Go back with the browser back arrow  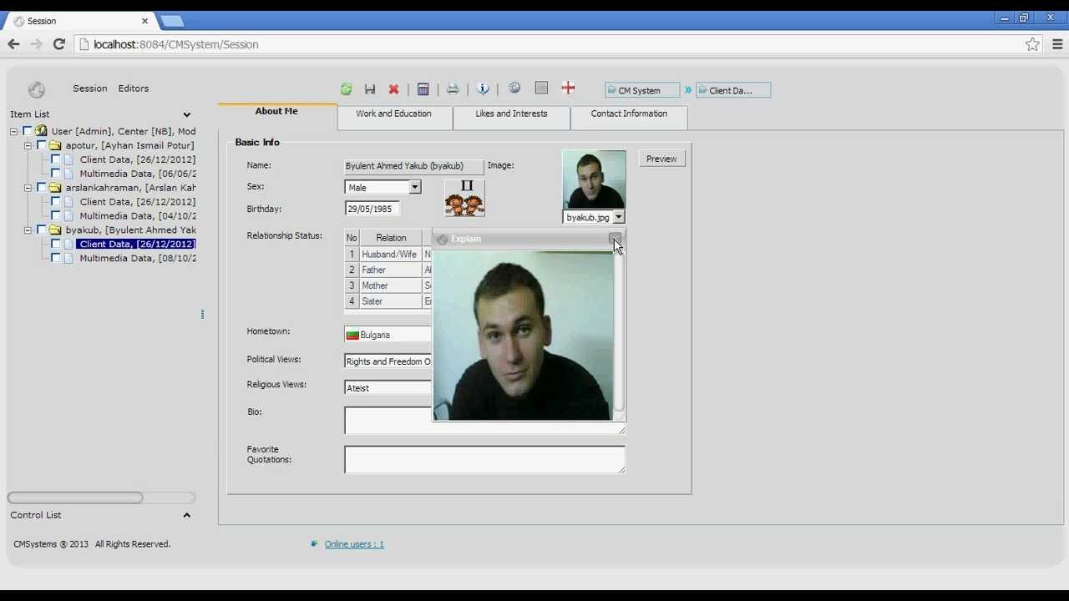pyautogui.click(x=13, y=44)
